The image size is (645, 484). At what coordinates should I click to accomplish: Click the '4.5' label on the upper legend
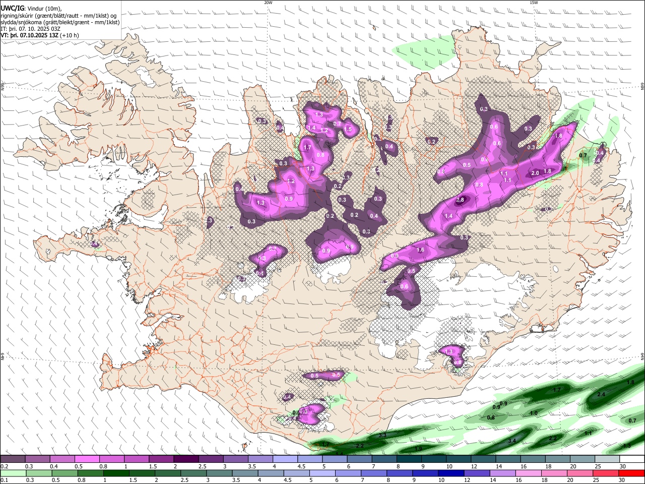pos(301,466)
